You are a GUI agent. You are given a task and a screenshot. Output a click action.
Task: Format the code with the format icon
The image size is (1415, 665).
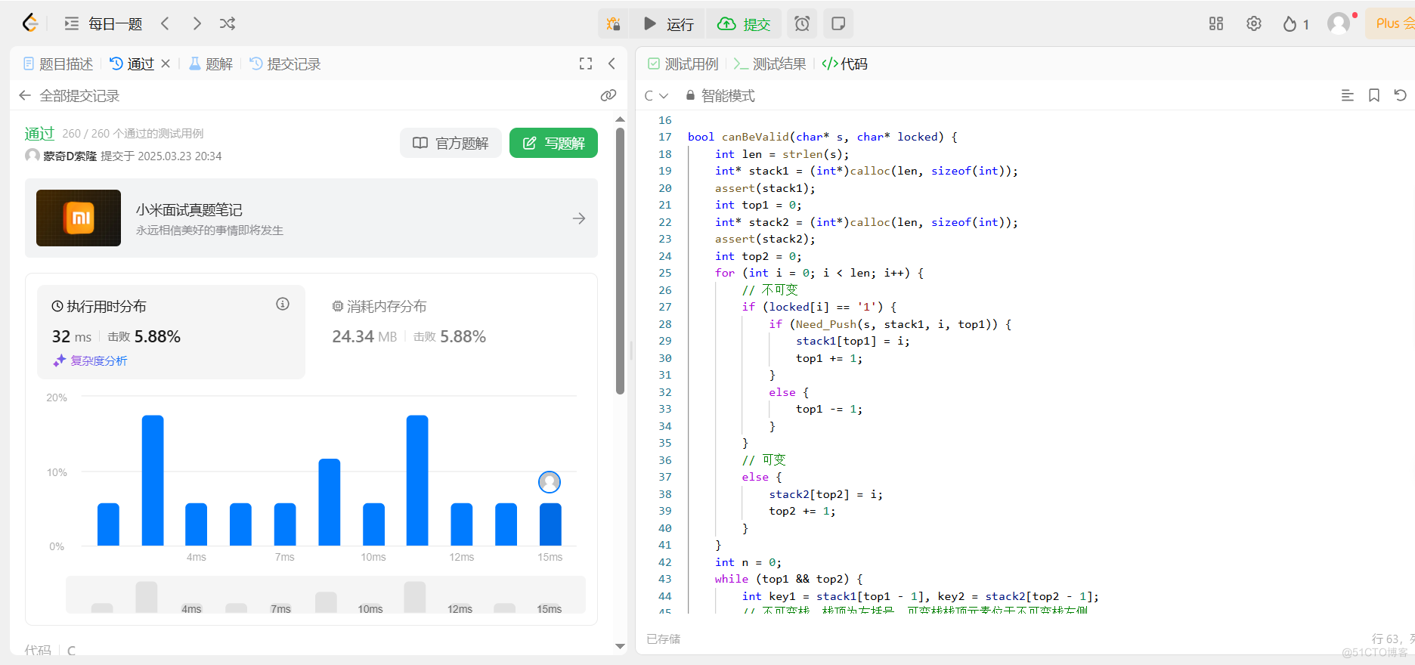pos(1347,95)
